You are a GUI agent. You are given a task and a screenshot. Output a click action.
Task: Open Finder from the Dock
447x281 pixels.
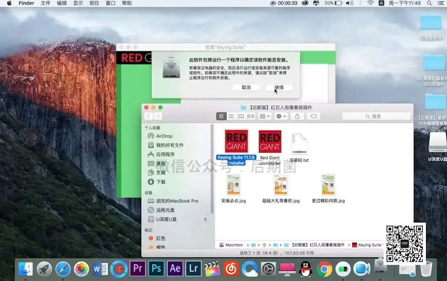(x=25, y=269)
